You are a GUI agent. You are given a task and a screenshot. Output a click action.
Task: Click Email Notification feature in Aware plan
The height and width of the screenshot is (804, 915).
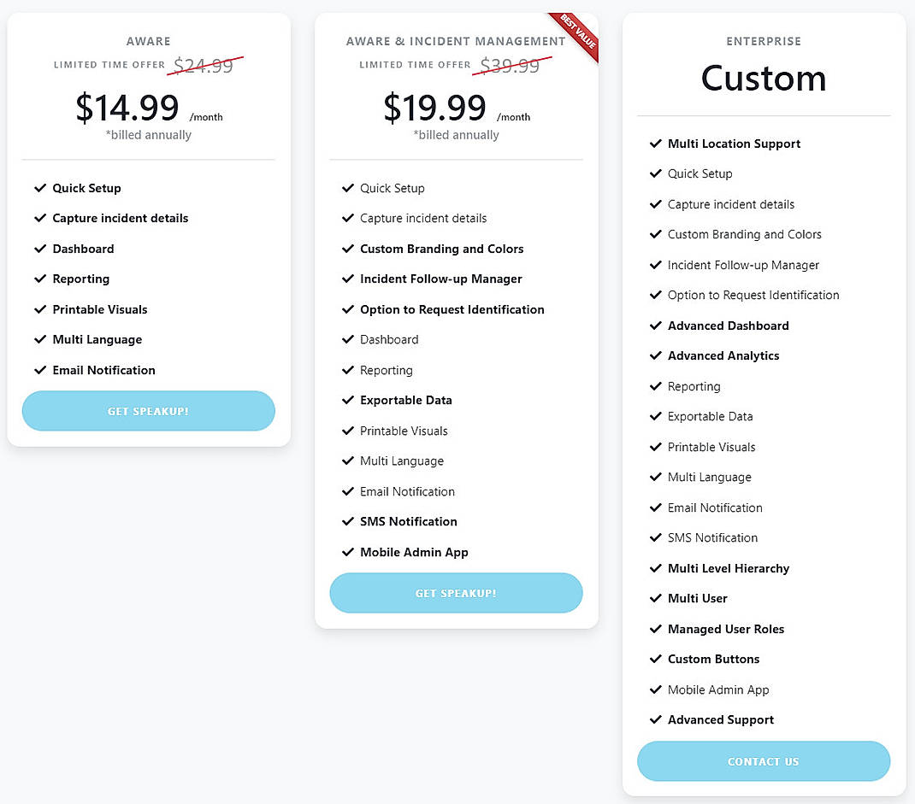coord(103,370)
